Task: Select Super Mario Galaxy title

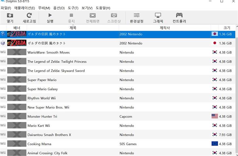Action: point(43,89)
